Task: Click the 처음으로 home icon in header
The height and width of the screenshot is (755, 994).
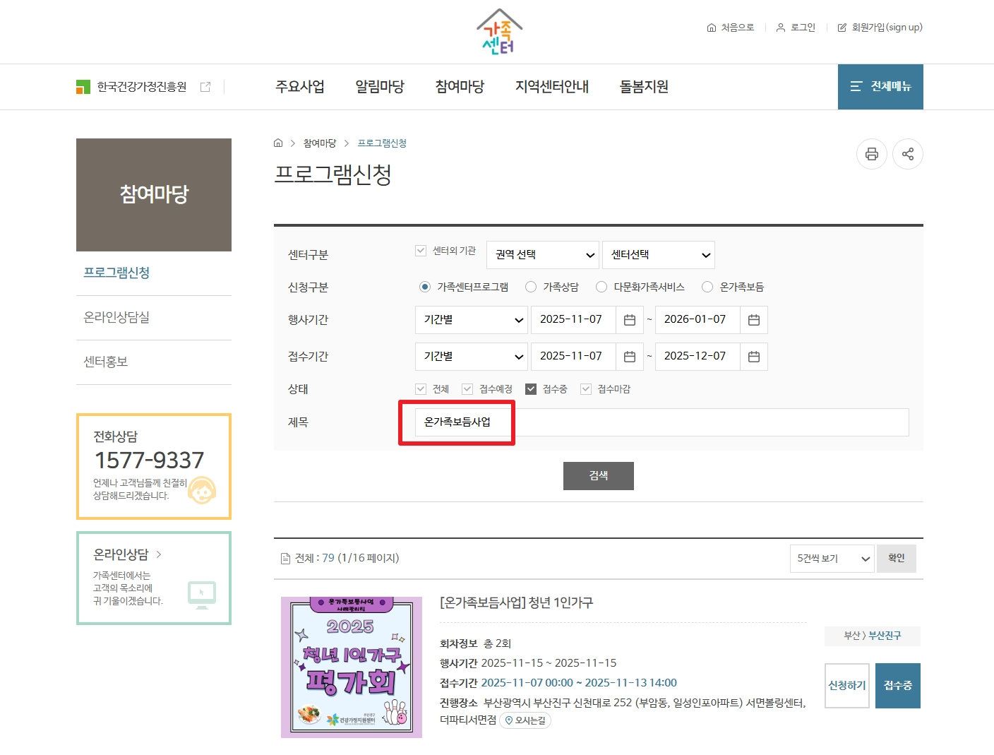Action: tap(711, 28)
